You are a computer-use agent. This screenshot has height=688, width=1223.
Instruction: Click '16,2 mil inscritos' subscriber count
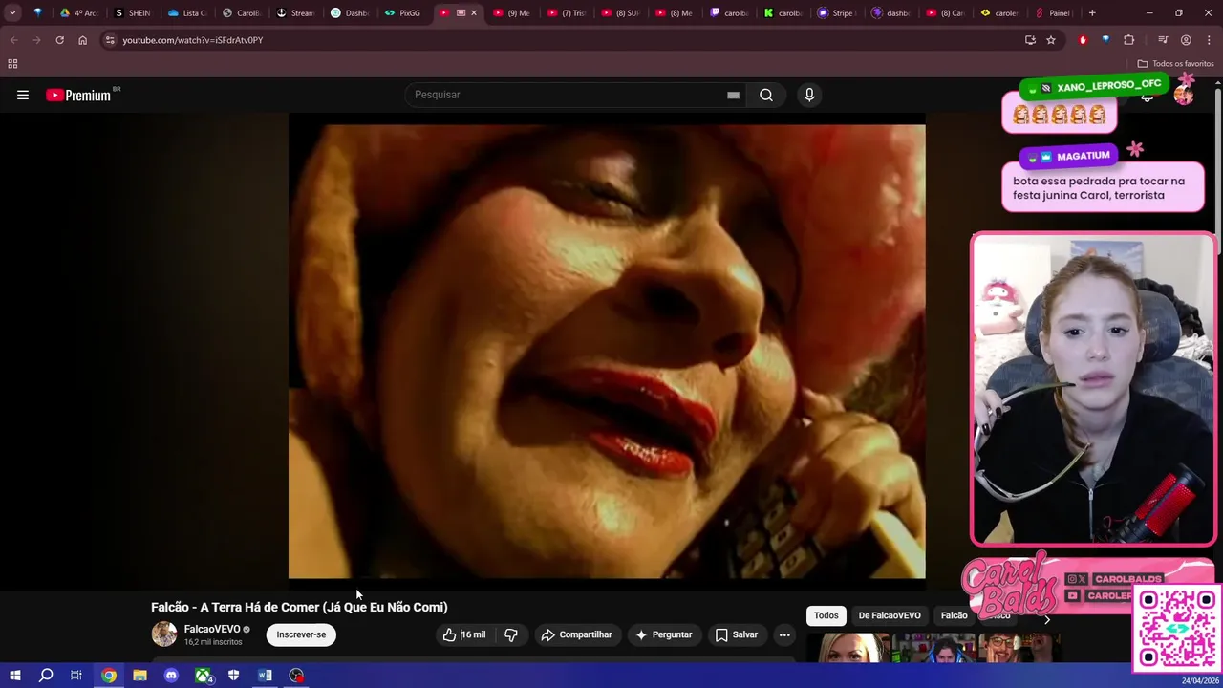click(x=213, y=642)
